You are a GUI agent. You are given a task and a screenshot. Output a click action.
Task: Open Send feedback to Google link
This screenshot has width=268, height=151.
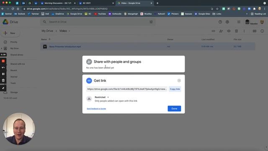96,109
